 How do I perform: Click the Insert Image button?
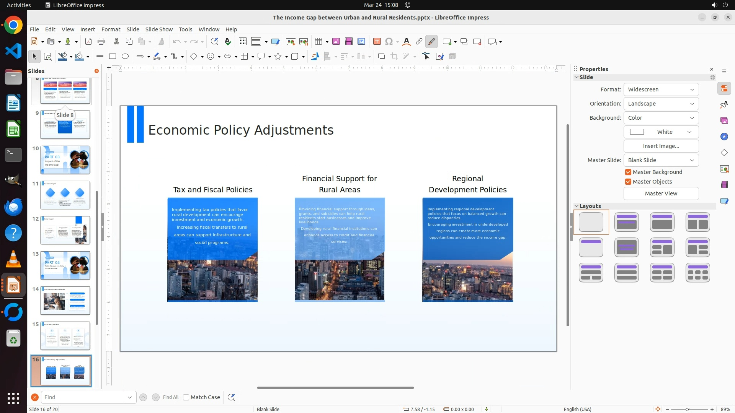click(x=661, y=146)
